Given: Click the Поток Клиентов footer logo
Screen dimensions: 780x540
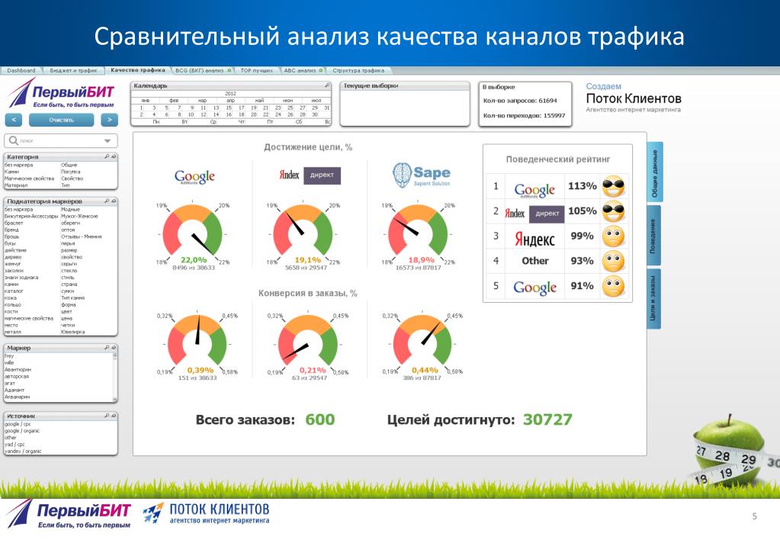Looking at the screenshot, I should 206,513.
